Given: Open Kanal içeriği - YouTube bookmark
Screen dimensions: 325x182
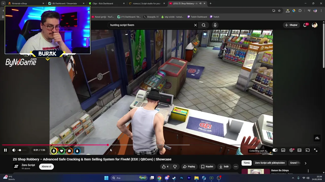Looking at the screenshot, I should point(103,17).
